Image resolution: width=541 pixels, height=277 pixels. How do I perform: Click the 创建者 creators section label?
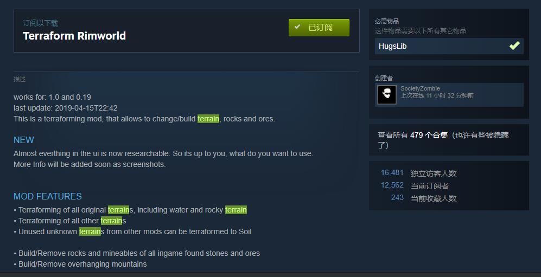pos(384,78)
